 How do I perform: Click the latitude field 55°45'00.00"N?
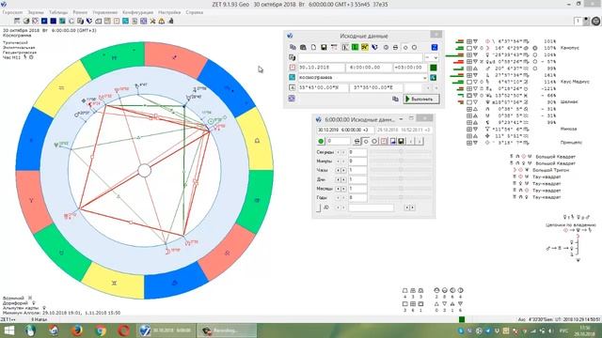coord(324,87)
